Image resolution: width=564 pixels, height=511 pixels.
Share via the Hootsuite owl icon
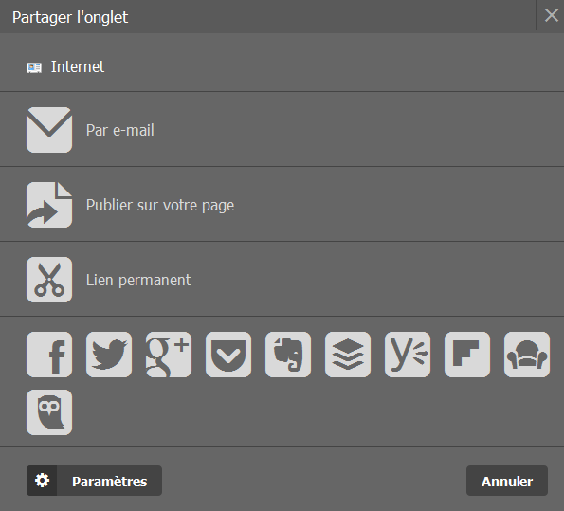(x=49, y=412)
